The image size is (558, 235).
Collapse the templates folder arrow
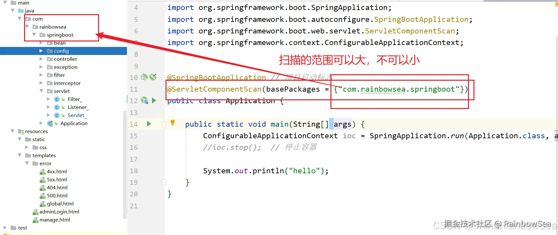[20, 155]
